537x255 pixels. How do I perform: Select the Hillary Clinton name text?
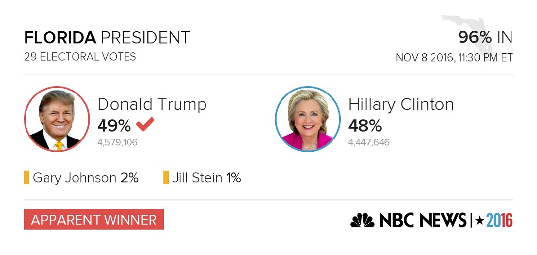(x=401, y=105)
